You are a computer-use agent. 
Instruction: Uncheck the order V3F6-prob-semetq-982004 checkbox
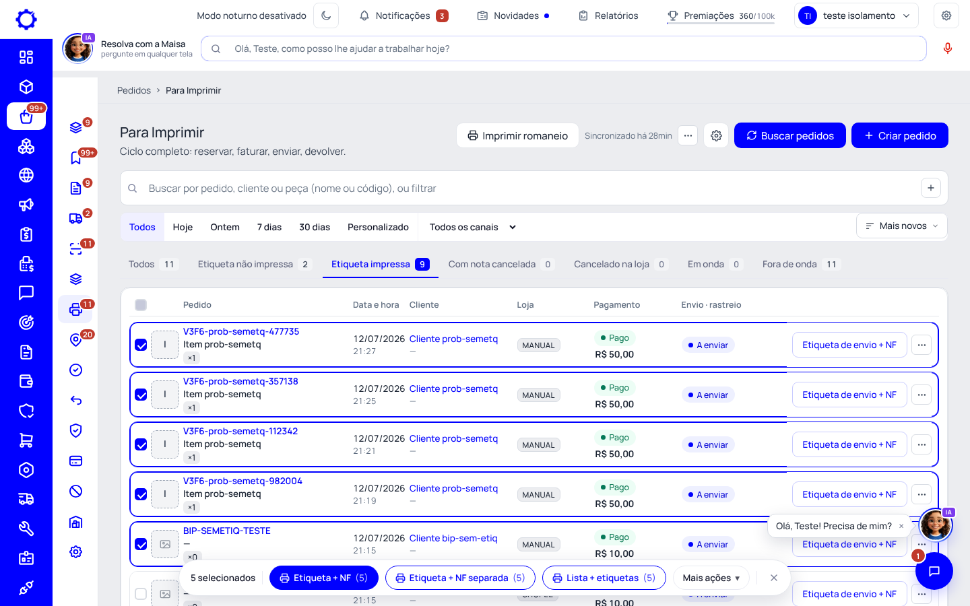[x=141, y=494]
